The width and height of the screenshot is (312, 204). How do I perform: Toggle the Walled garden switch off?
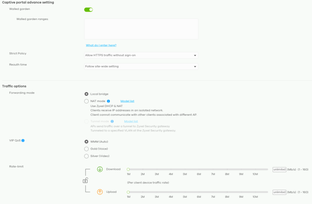pos(89,10)
